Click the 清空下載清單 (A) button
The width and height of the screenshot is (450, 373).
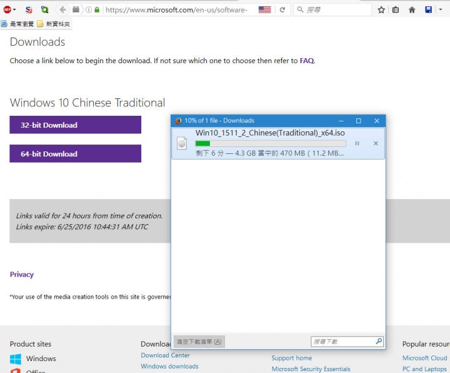tap(199, 341)
